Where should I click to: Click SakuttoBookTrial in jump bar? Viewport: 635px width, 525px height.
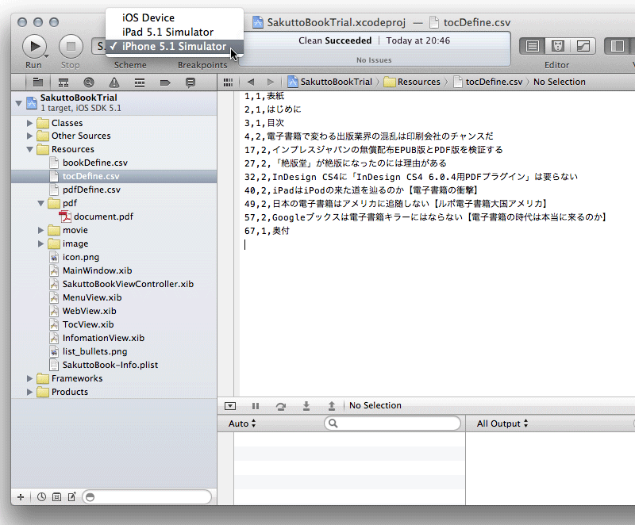click(x=330, y=82)
